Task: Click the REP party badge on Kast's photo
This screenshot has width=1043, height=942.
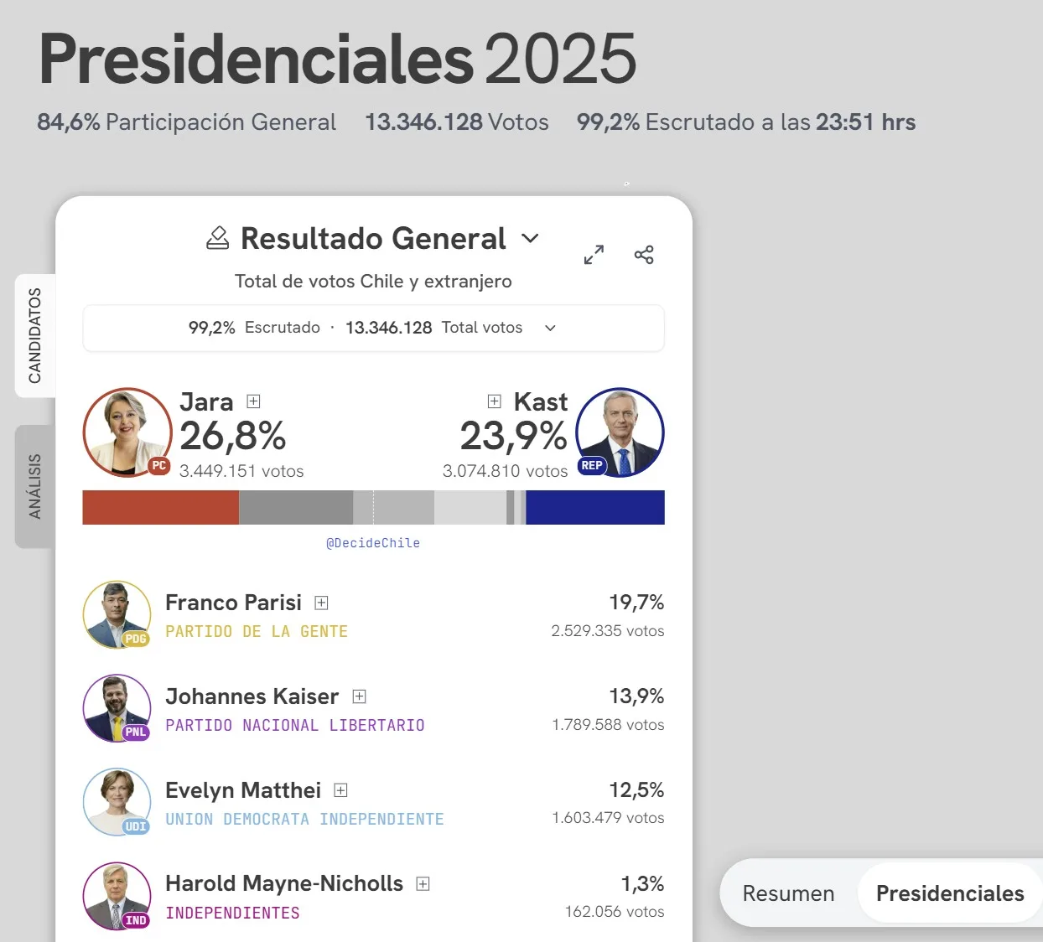Action: [x=592, y=466]
